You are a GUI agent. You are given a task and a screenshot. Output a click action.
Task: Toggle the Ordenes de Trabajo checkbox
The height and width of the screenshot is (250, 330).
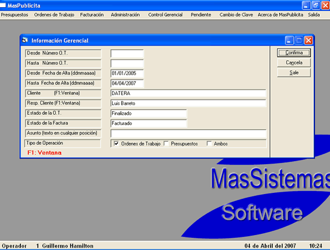[116, 144]
